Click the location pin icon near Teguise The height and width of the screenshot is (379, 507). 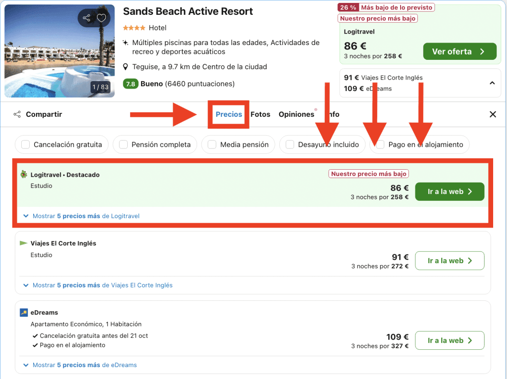coord(125,67)
